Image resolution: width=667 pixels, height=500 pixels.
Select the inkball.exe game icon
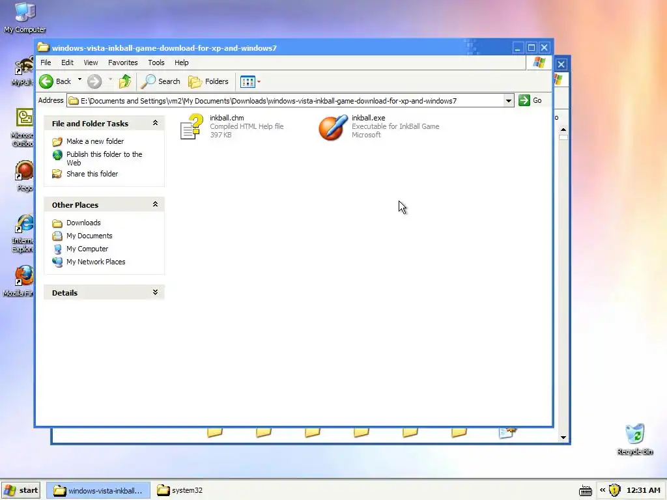pos(333,127)
